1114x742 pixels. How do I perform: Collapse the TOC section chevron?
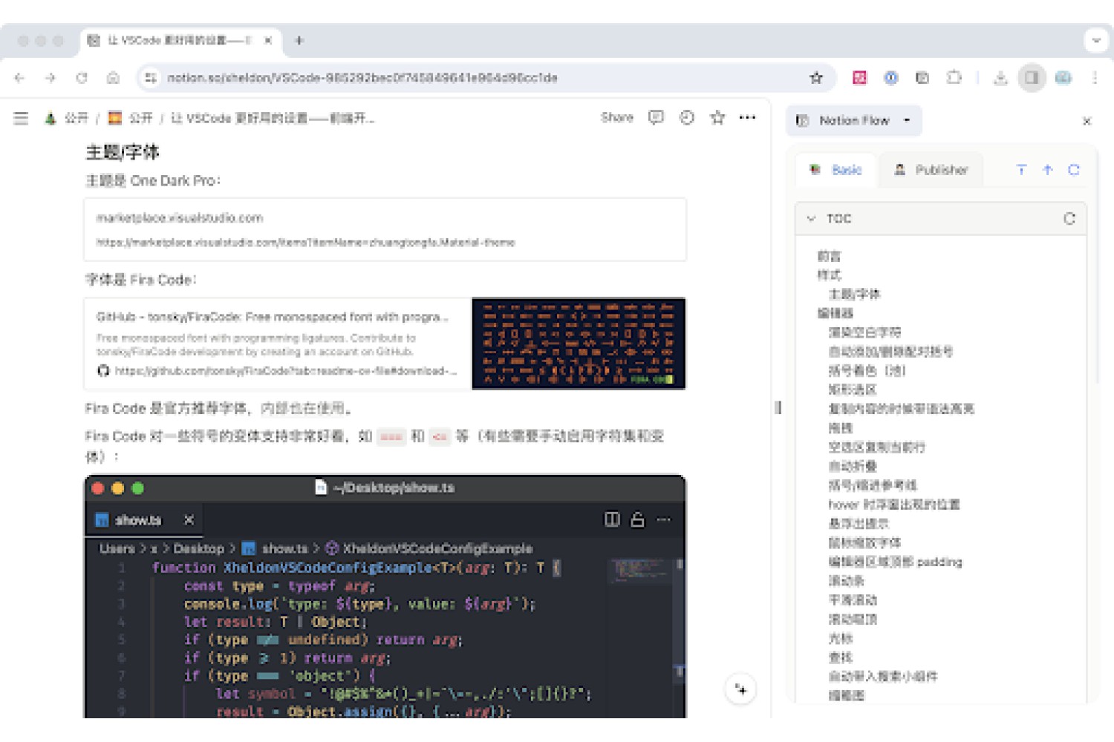810,219
